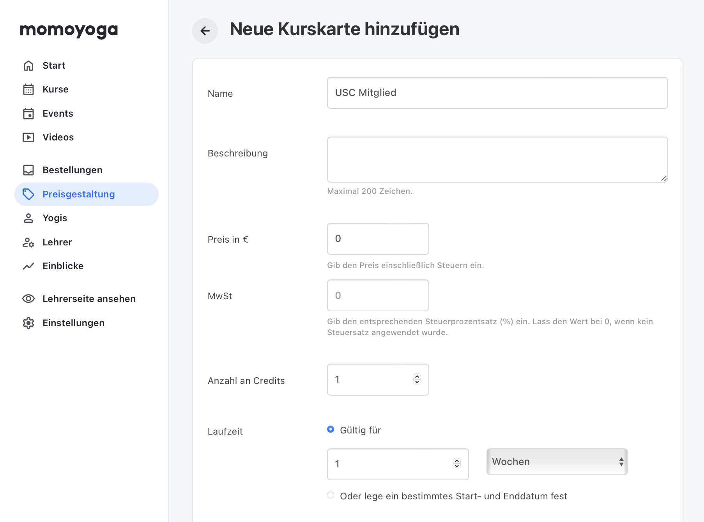This screenshot has width=704, height=522.
Task: Click the Preis in € label
Action: (x=228, y=240)
